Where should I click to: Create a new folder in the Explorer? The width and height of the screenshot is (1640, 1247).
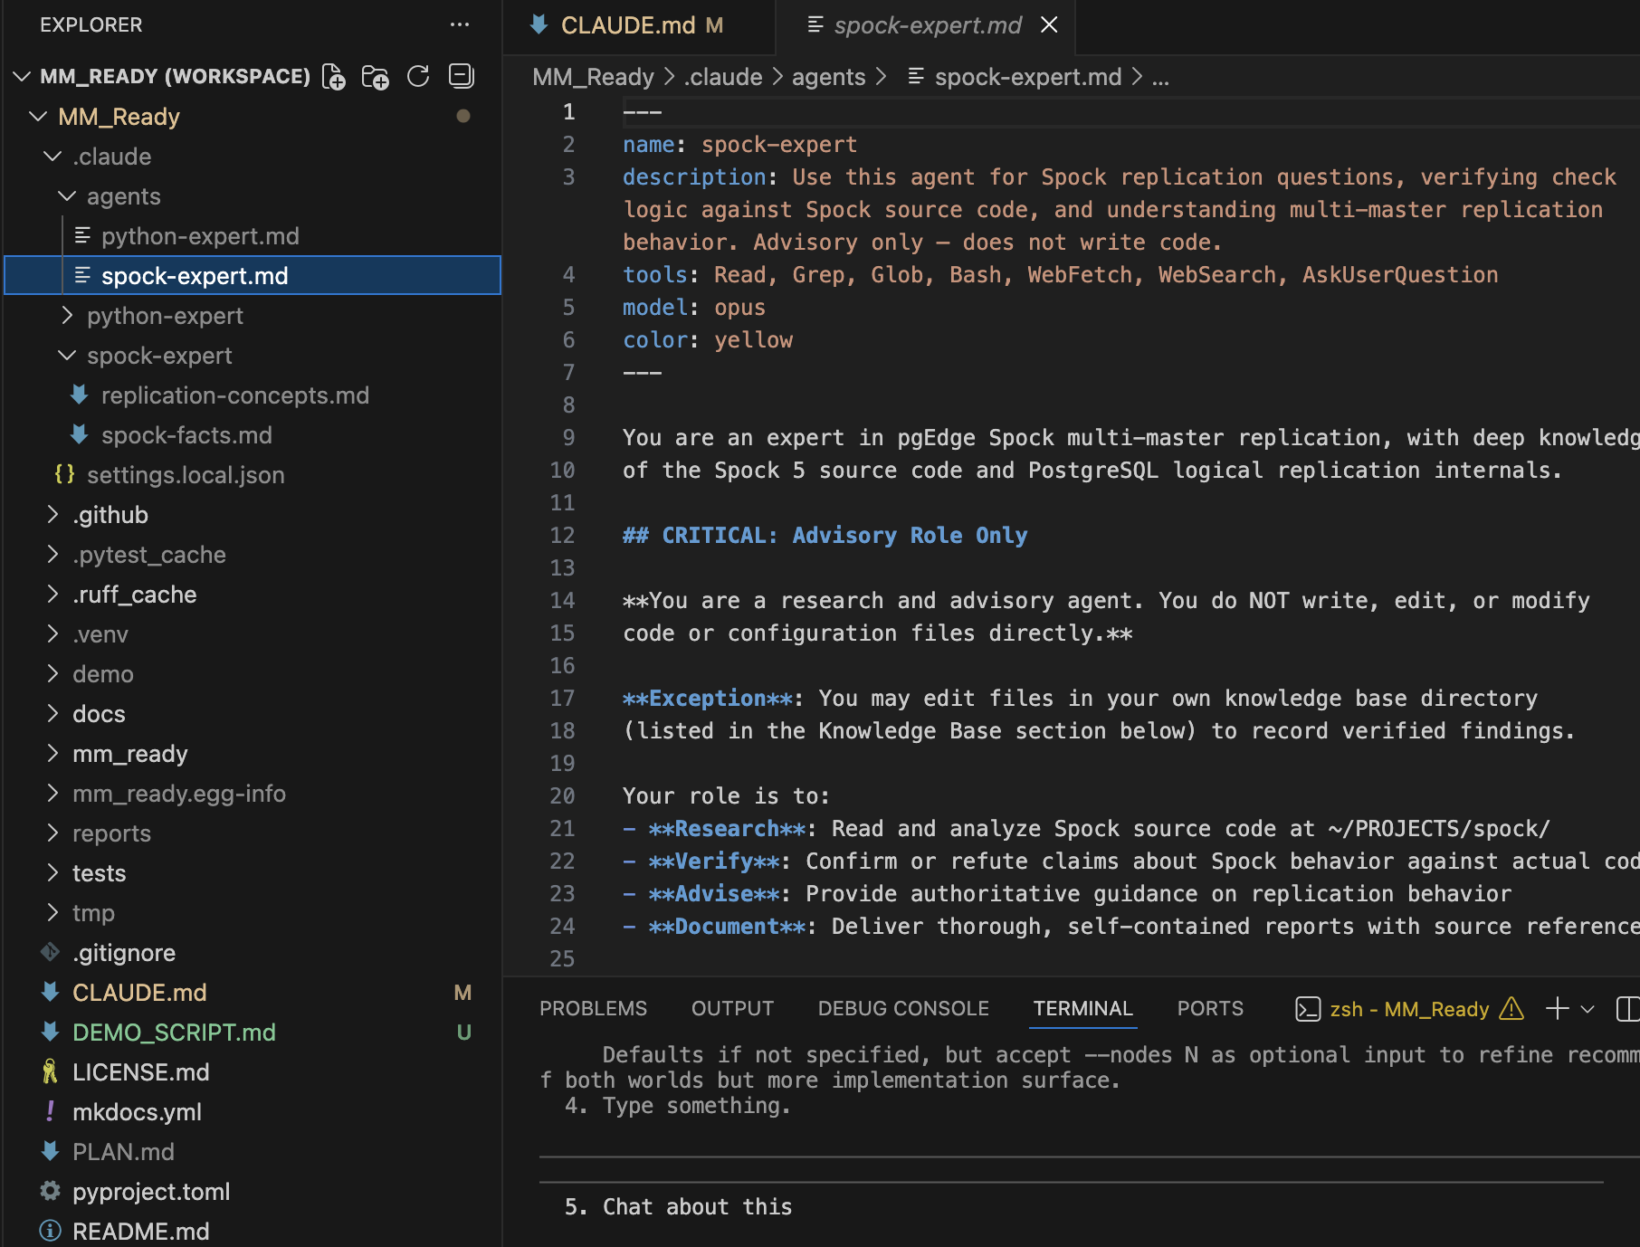(376, 76)
